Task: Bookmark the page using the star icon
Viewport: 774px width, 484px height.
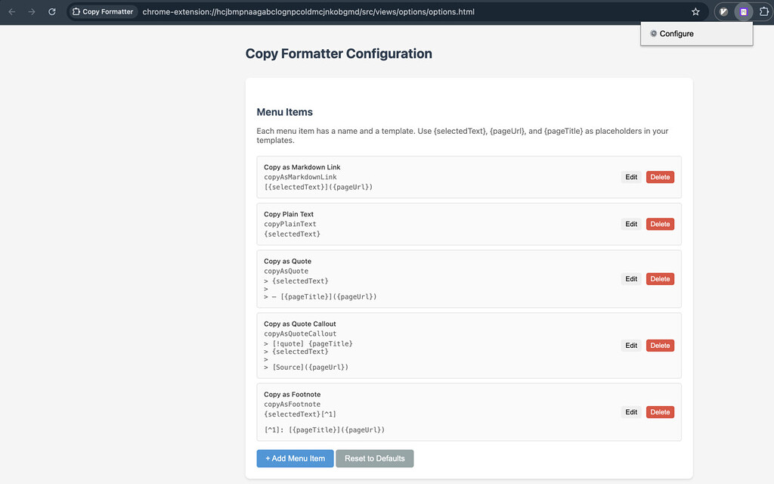Action: (x=696, y=11)
